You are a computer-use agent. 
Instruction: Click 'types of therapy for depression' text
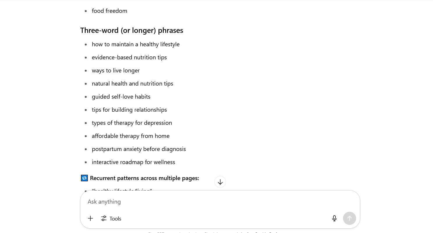132,123
